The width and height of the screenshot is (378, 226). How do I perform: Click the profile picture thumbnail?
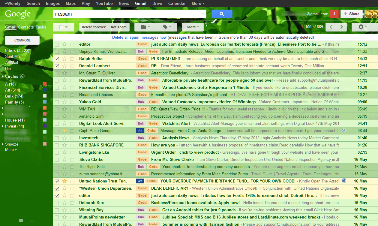click(371, 14)
